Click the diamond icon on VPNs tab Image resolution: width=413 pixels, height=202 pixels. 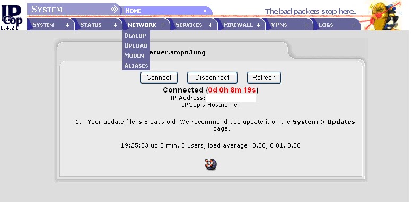(x=306, y=25)
